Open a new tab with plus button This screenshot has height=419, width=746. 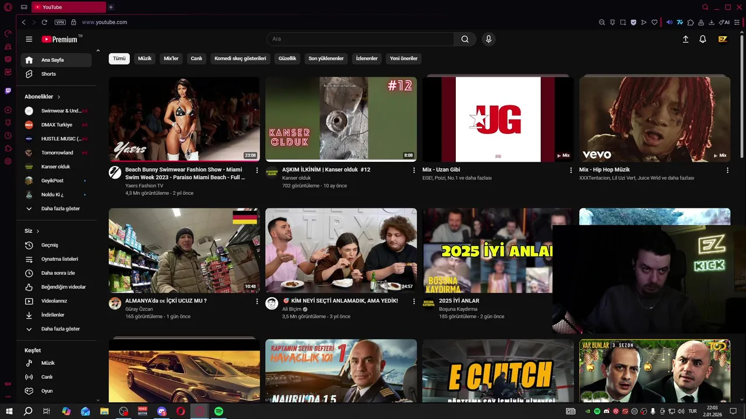pos(111,7)
